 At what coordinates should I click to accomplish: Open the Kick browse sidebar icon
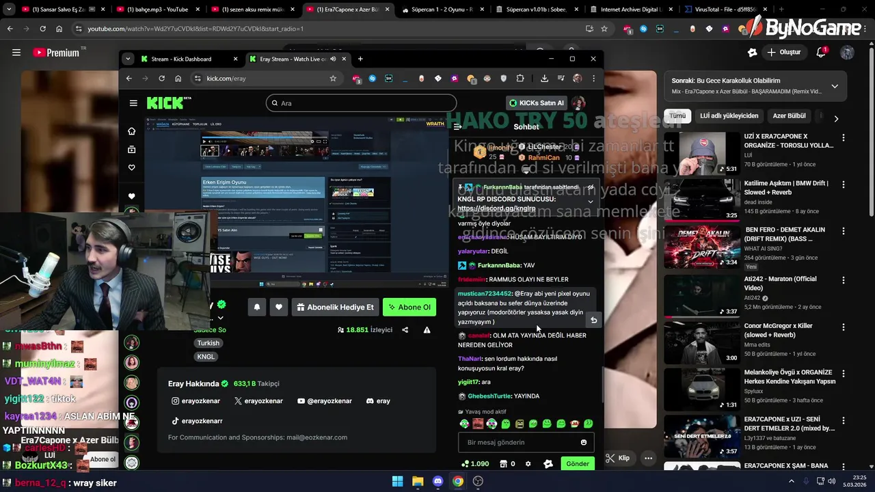(132, 150)
